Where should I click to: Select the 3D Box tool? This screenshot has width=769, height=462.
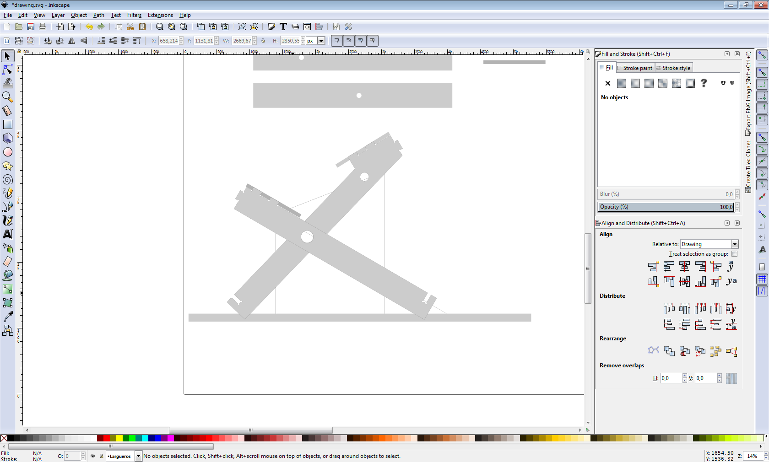click(7, 138)
